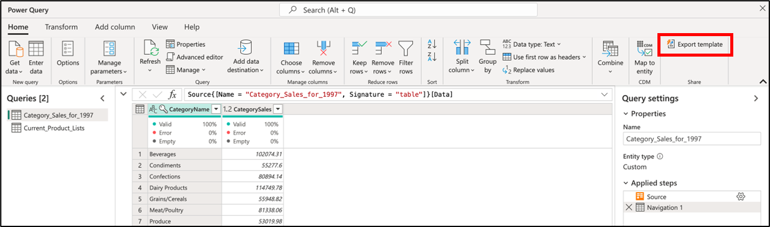Click the Entity type info icon
The image size is (770, 227).
click(660, 156)
